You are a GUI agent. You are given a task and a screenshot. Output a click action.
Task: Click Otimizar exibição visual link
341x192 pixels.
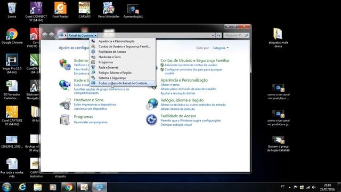pos(176,125)
